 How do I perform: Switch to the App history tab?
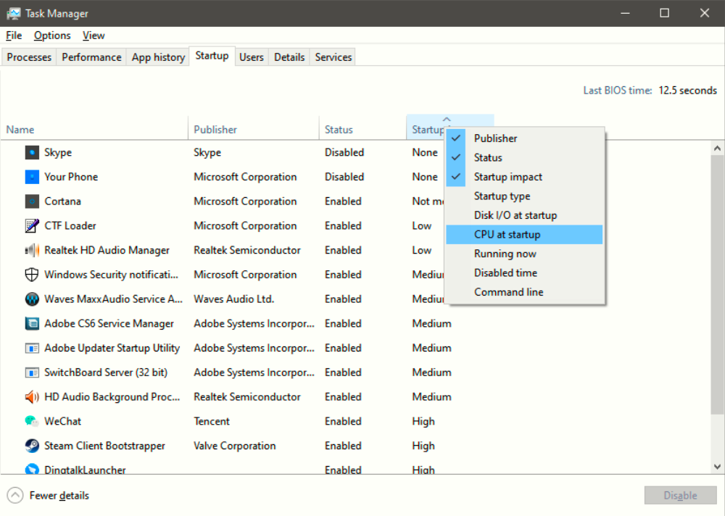coord(158,57)
